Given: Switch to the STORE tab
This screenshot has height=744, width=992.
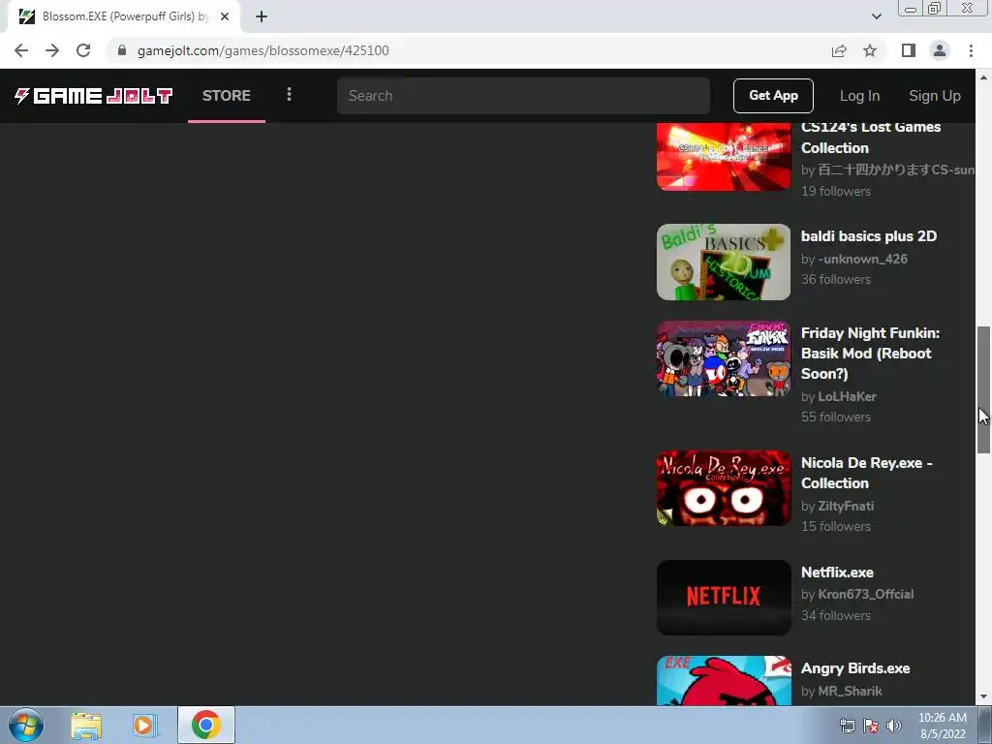Looking at the screenshot, I should coord(227,96).
